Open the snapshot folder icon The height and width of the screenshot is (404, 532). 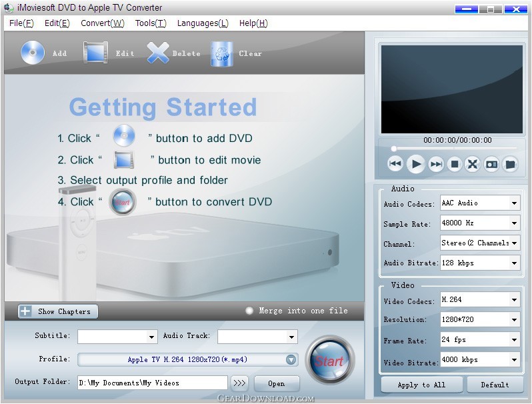pyautogui.click(x=510, y=164)
